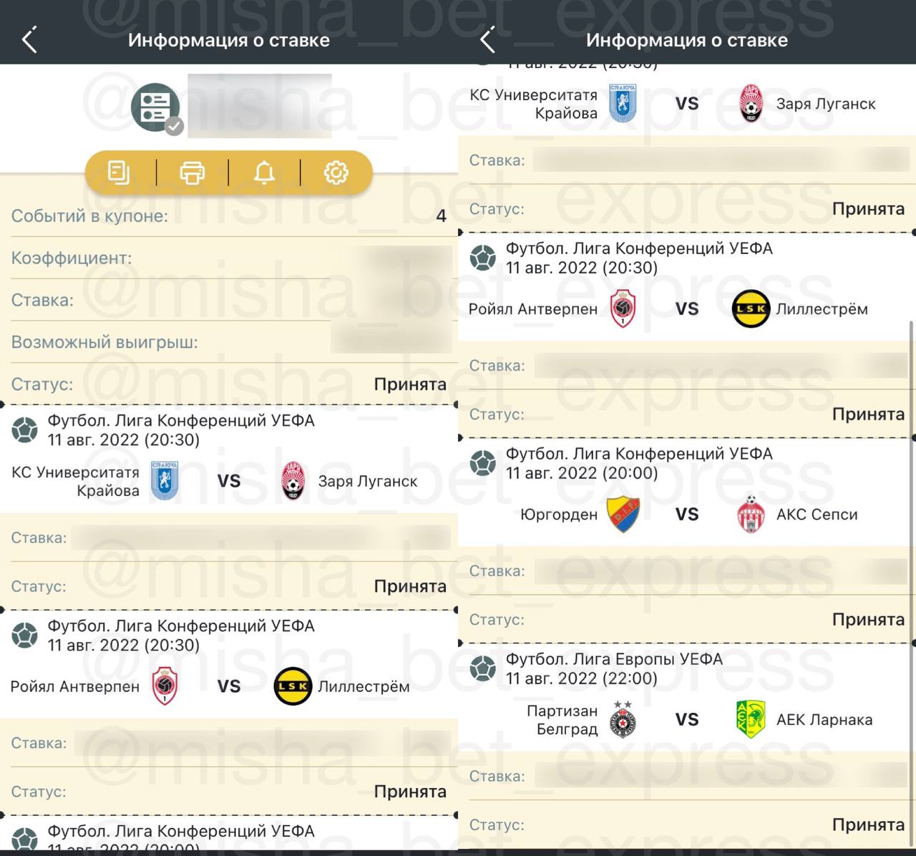Click the coupon events count 4
Viewport: 916px width, 856px height.
(441, 216)
